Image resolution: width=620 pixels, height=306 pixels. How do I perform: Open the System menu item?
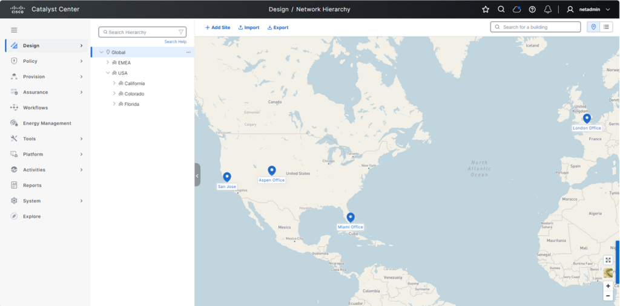(x=46, y=201)
